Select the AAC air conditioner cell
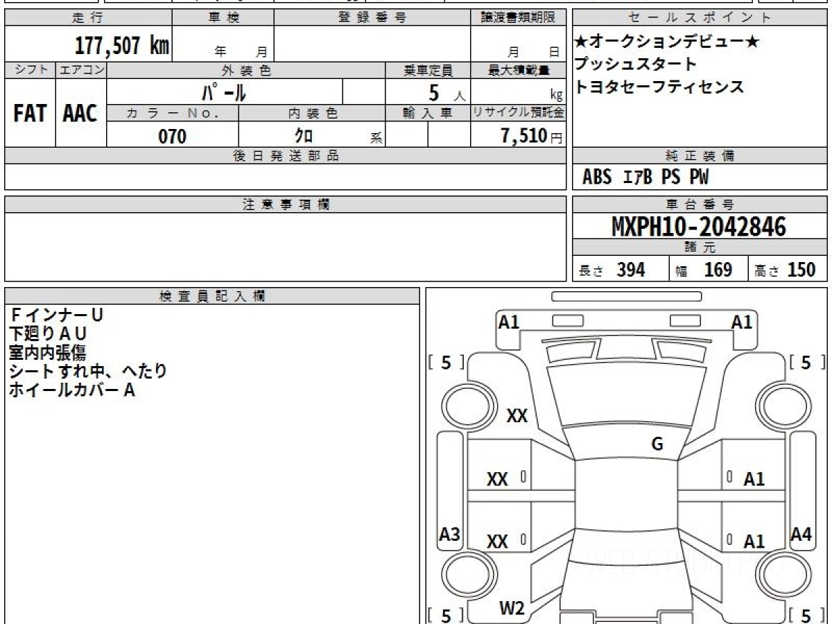The width and height of the screenshot is (832, 624). 80,114
